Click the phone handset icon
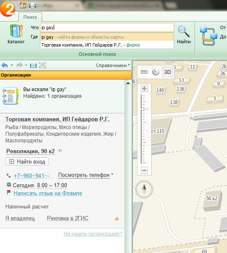The width and height of the screenshot is (227, 253). pos(9,176)
